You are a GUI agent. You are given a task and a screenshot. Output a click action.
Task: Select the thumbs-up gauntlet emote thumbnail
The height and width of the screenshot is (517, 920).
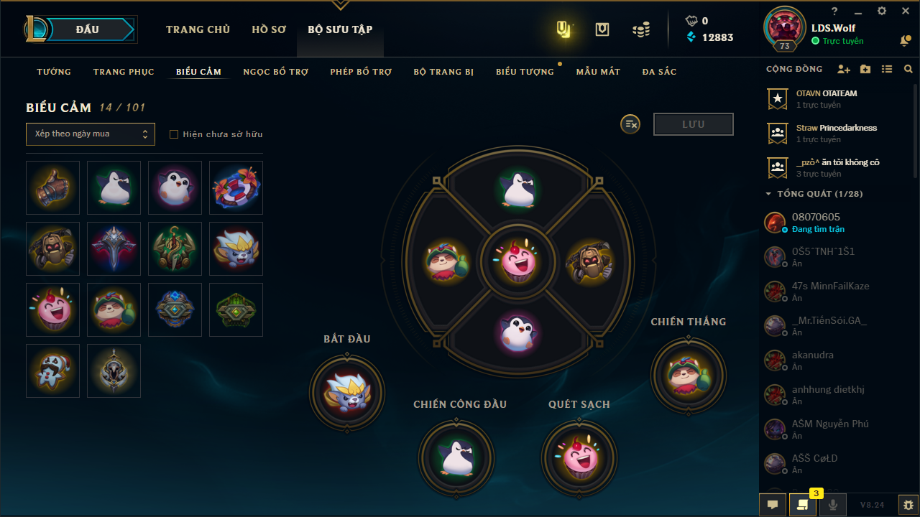pyautogui.click(x=52, y=187)
